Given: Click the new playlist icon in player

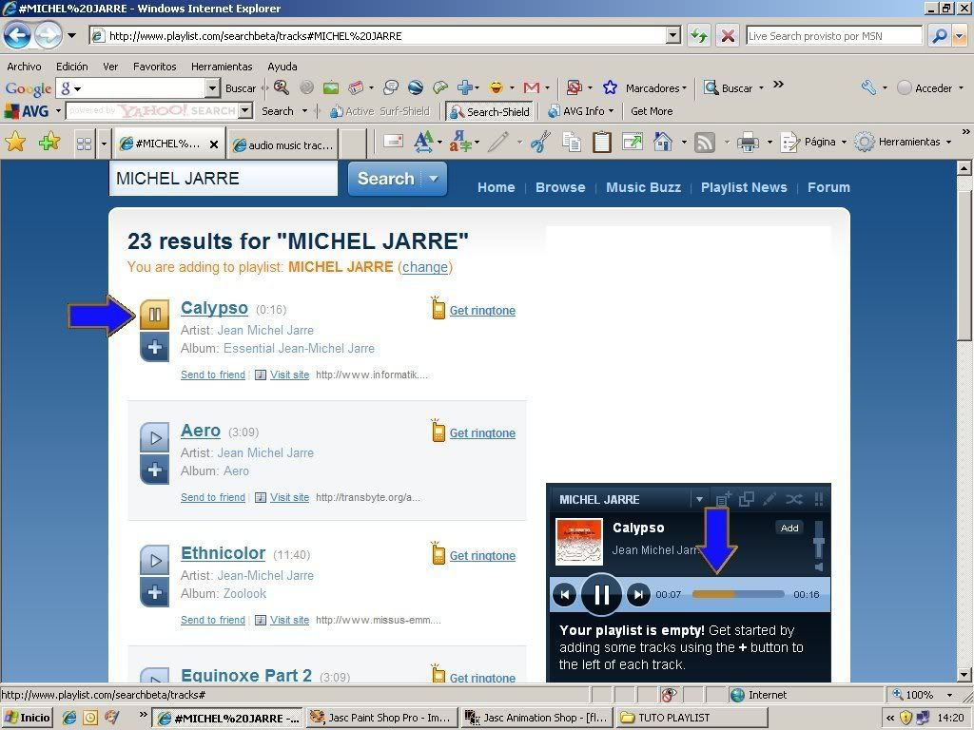Looking at the screenshot, I should 723,499.
